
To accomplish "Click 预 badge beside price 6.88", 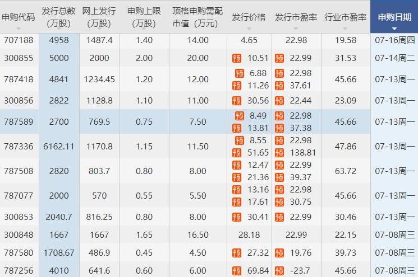I will point(240,73).
